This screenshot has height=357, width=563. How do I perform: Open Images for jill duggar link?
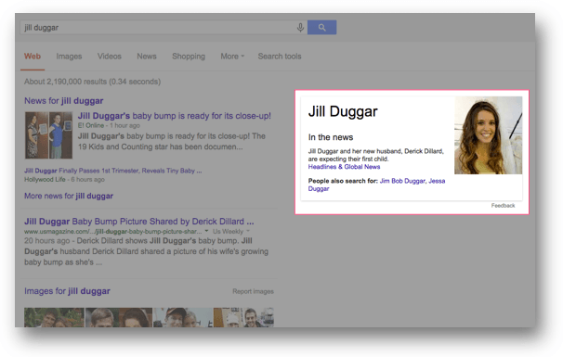pyautogui.click(x=67, y=291)
